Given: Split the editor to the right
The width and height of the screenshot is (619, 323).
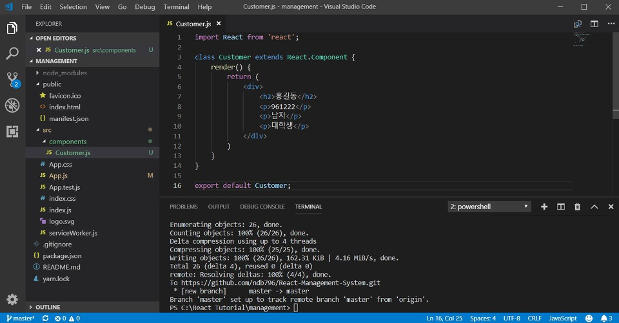Looking at the screenshot, I should point(594,24).
